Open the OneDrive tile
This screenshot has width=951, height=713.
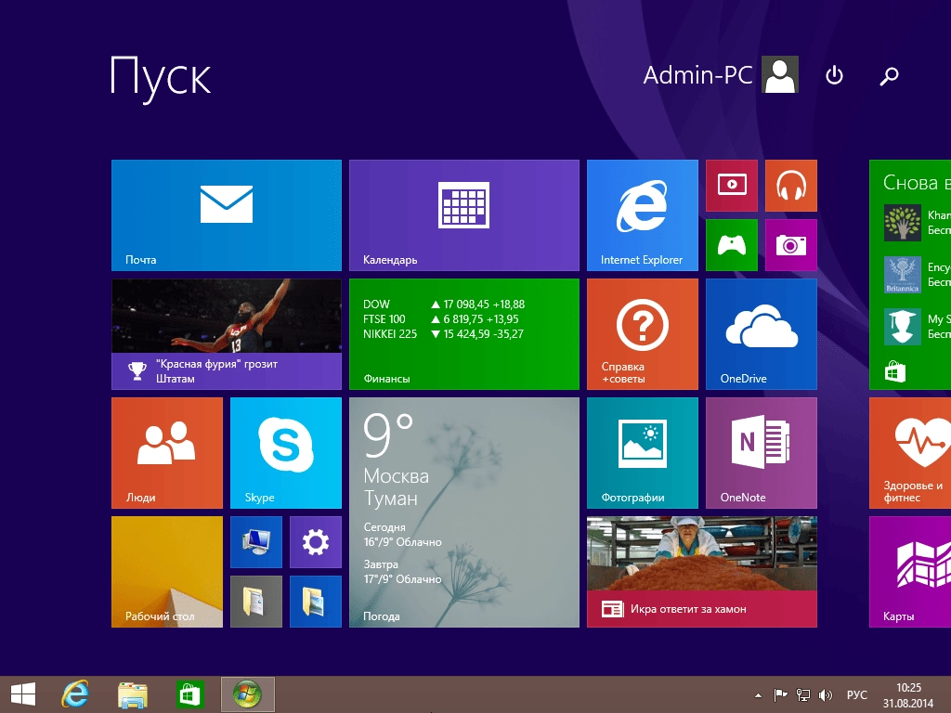pos(762,334)
